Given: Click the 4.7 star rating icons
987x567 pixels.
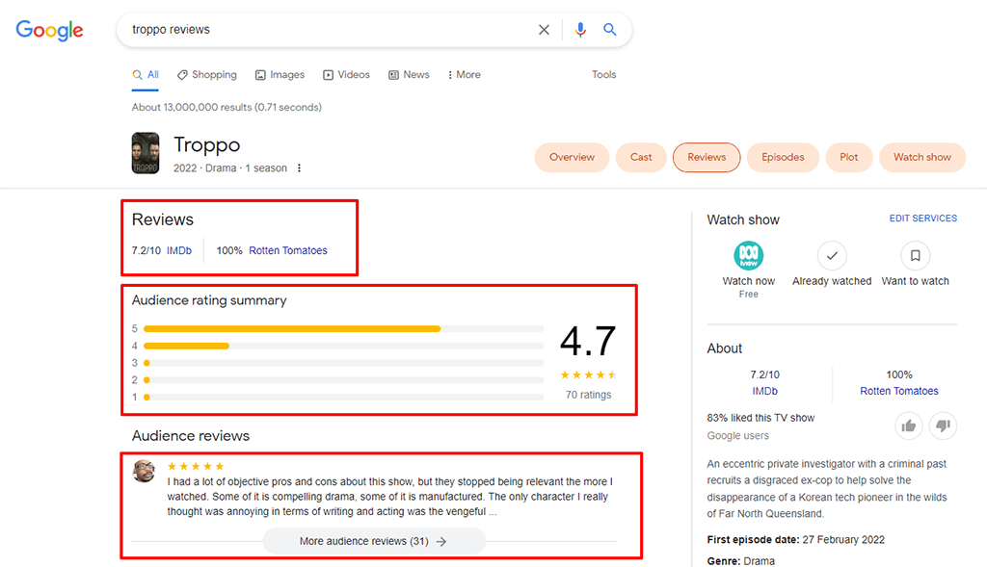Looking at the screenshot, I should pyautogui.click(x=588, y=375).
